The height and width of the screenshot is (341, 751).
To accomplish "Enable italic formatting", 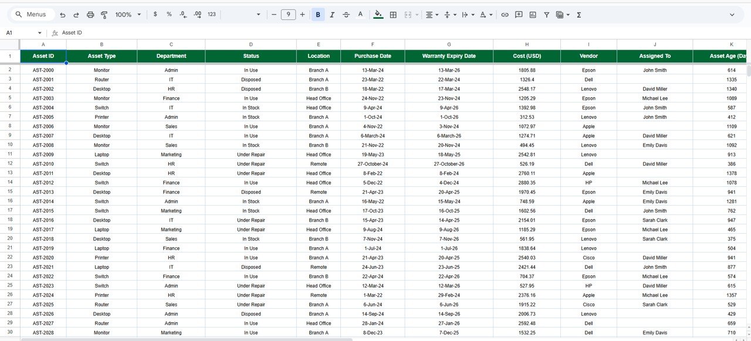I will pyautogui.click(x=333, y=15).
